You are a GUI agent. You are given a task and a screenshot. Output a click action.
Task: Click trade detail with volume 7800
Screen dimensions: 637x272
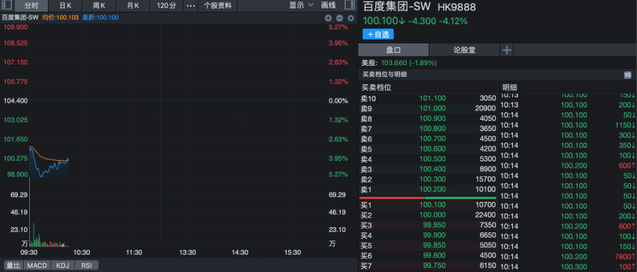tap(567, 256)
